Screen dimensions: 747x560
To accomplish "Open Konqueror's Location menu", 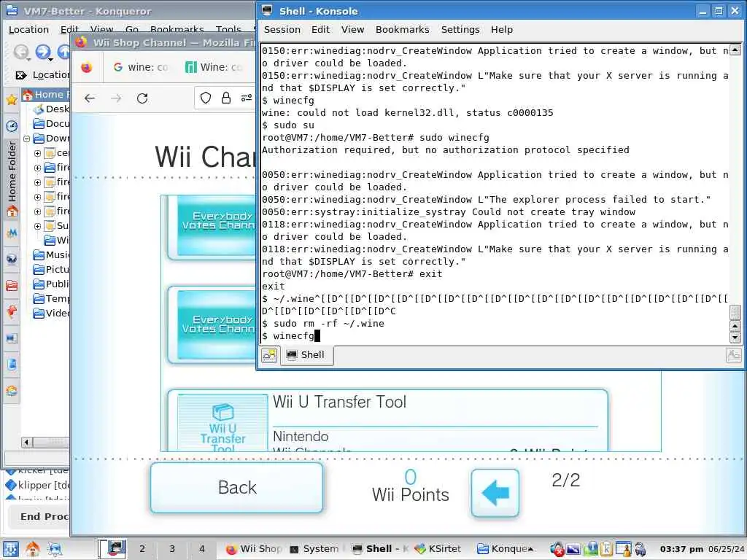I will click(x=28, y=29).
